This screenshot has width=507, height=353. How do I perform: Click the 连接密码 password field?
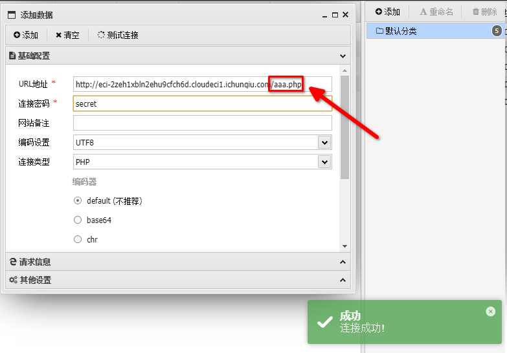pos(202,103)
